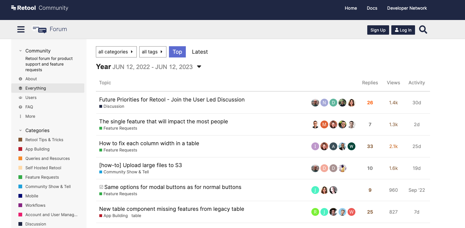
Task: Open Community Show & Tell category in sidebar
Action: (48, 186)
